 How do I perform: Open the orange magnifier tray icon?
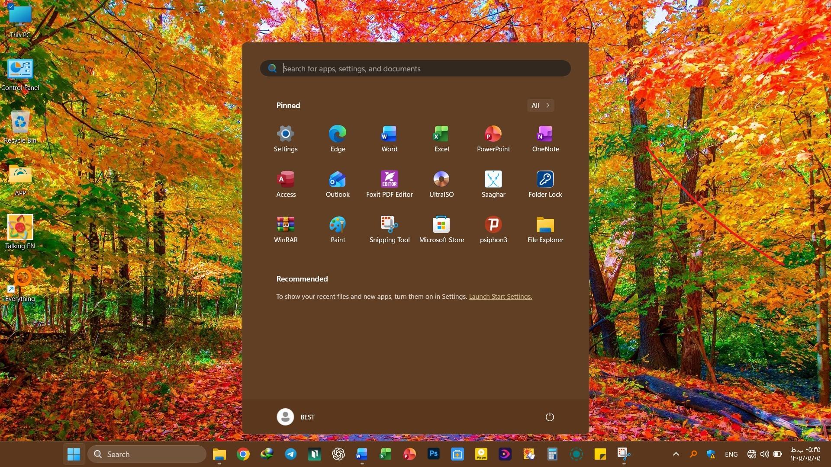tap(693, 454)
